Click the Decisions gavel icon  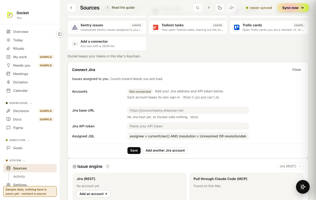tap(8, 111)
